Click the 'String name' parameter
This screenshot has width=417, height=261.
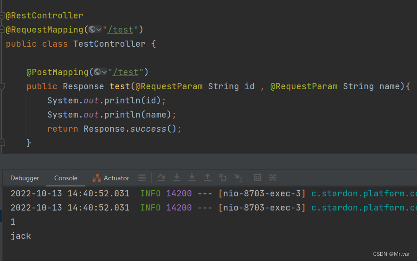point(372,86)
